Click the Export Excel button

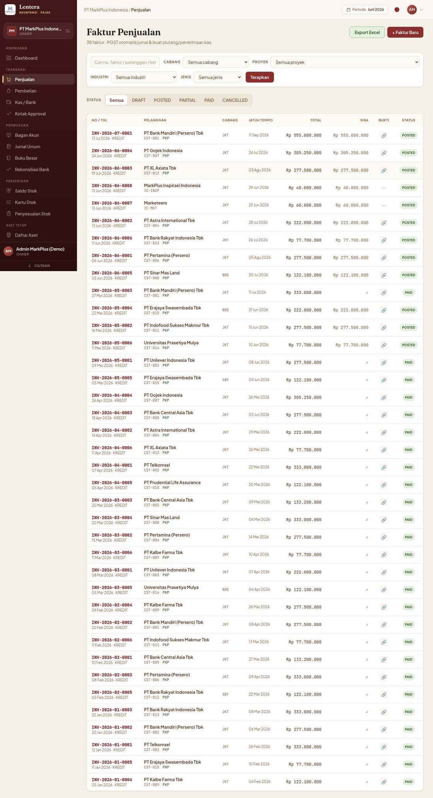[x=367, y=32]
